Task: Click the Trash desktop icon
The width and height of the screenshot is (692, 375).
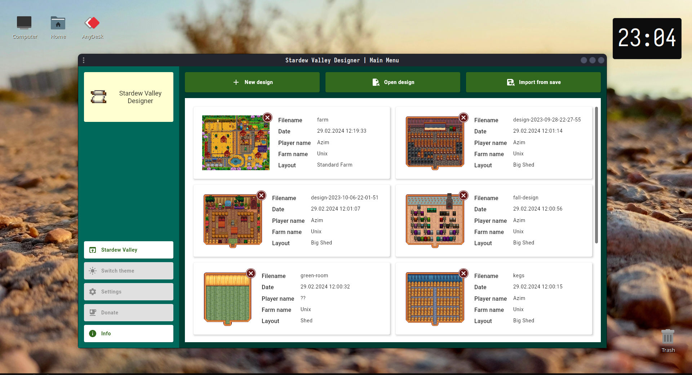Action: [668, 341]
